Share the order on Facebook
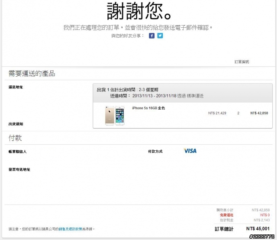The width and height of the screenshot is (277, 240). [151, 36]
